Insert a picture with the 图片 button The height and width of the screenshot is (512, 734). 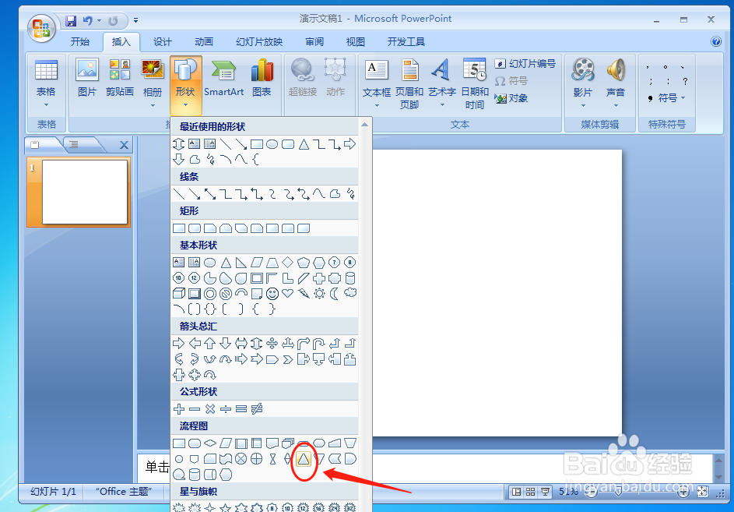click(87, 78)
